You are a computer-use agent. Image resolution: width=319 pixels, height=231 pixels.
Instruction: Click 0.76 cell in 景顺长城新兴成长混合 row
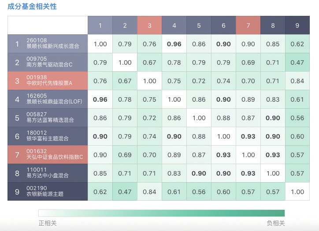coord(149,44)
